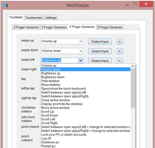155x148 pixels.
Task: Select Move active window option
Action: pyautogui.click(x=86, y=108)
